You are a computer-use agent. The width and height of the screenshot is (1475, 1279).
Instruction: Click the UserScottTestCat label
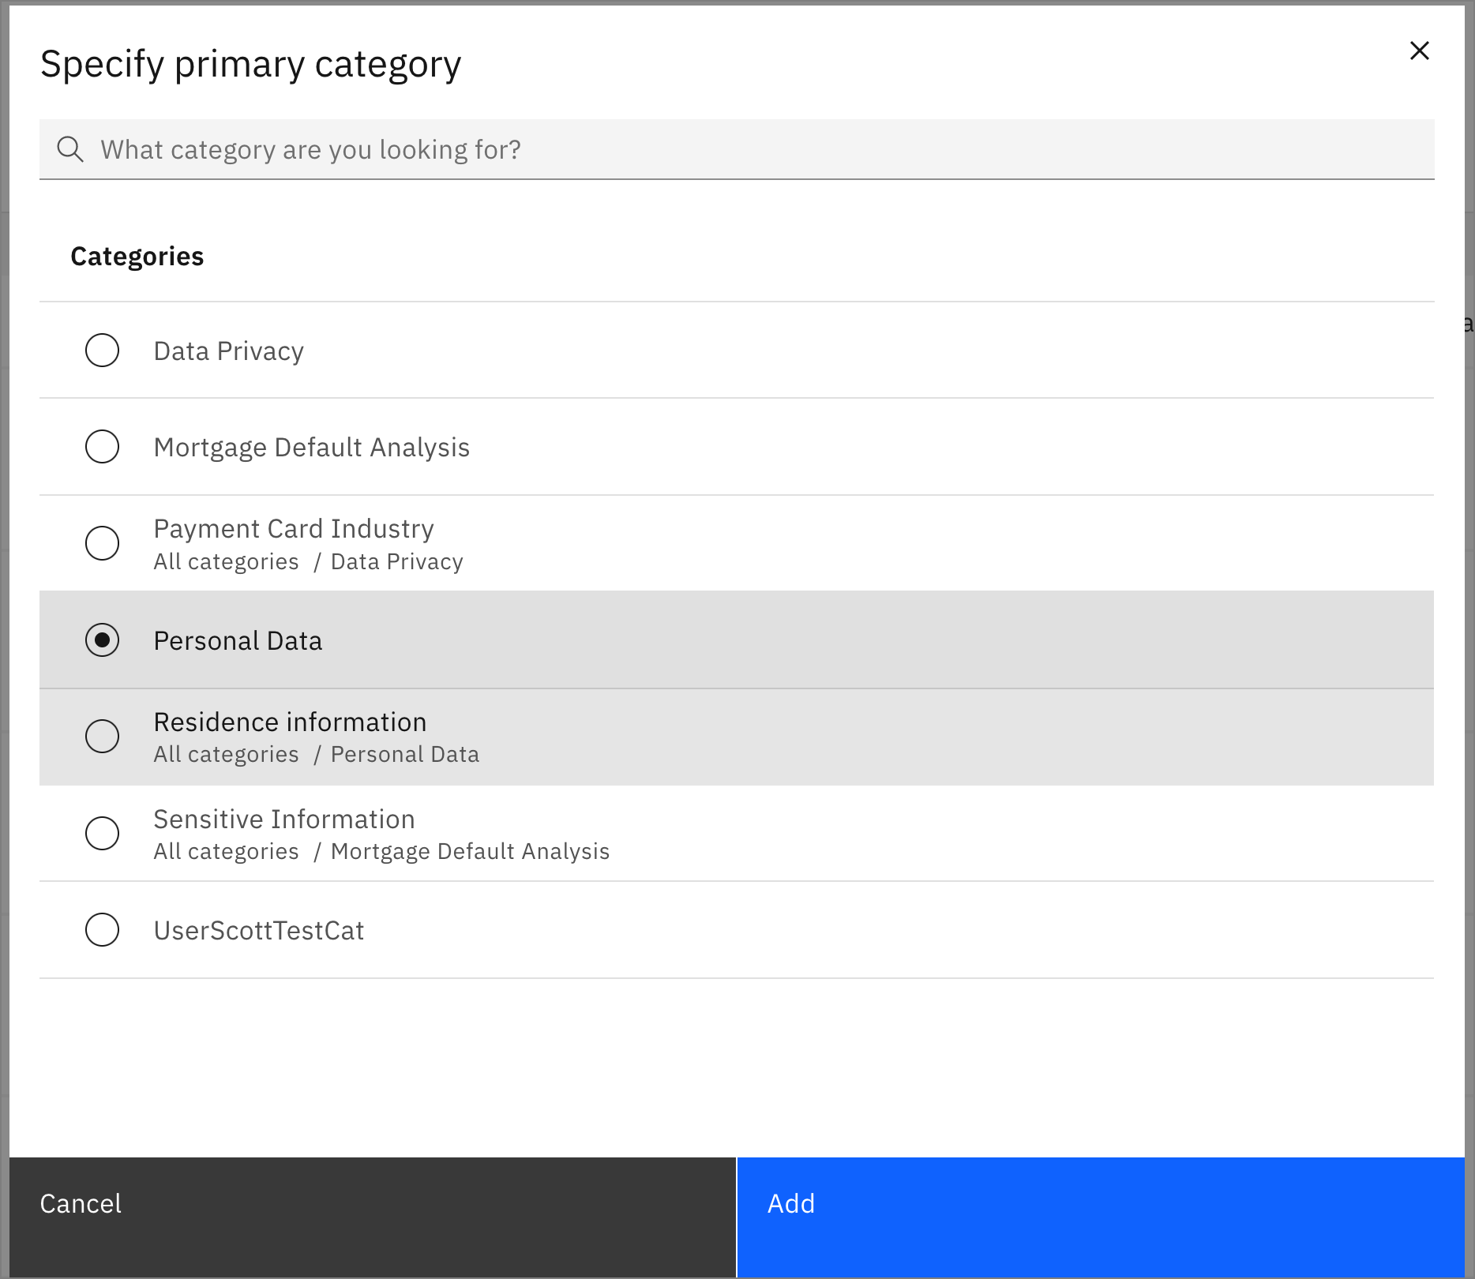(259, 930)
